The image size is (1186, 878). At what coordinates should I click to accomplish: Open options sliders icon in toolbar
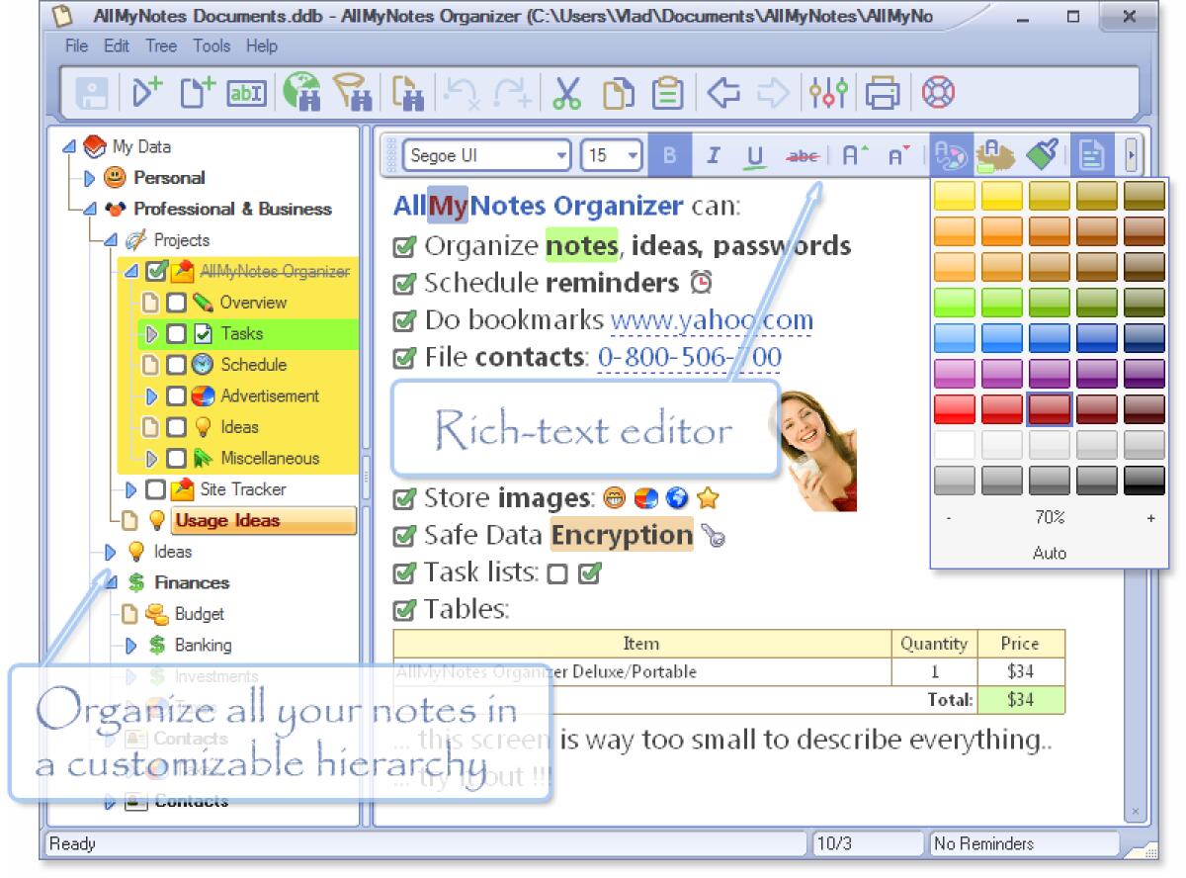tap(826, 93)
